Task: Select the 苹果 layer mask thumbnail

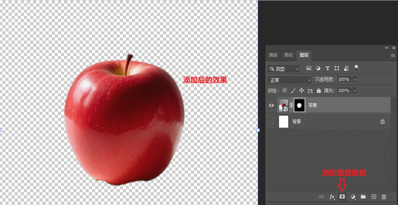Action: pos(300,105)
